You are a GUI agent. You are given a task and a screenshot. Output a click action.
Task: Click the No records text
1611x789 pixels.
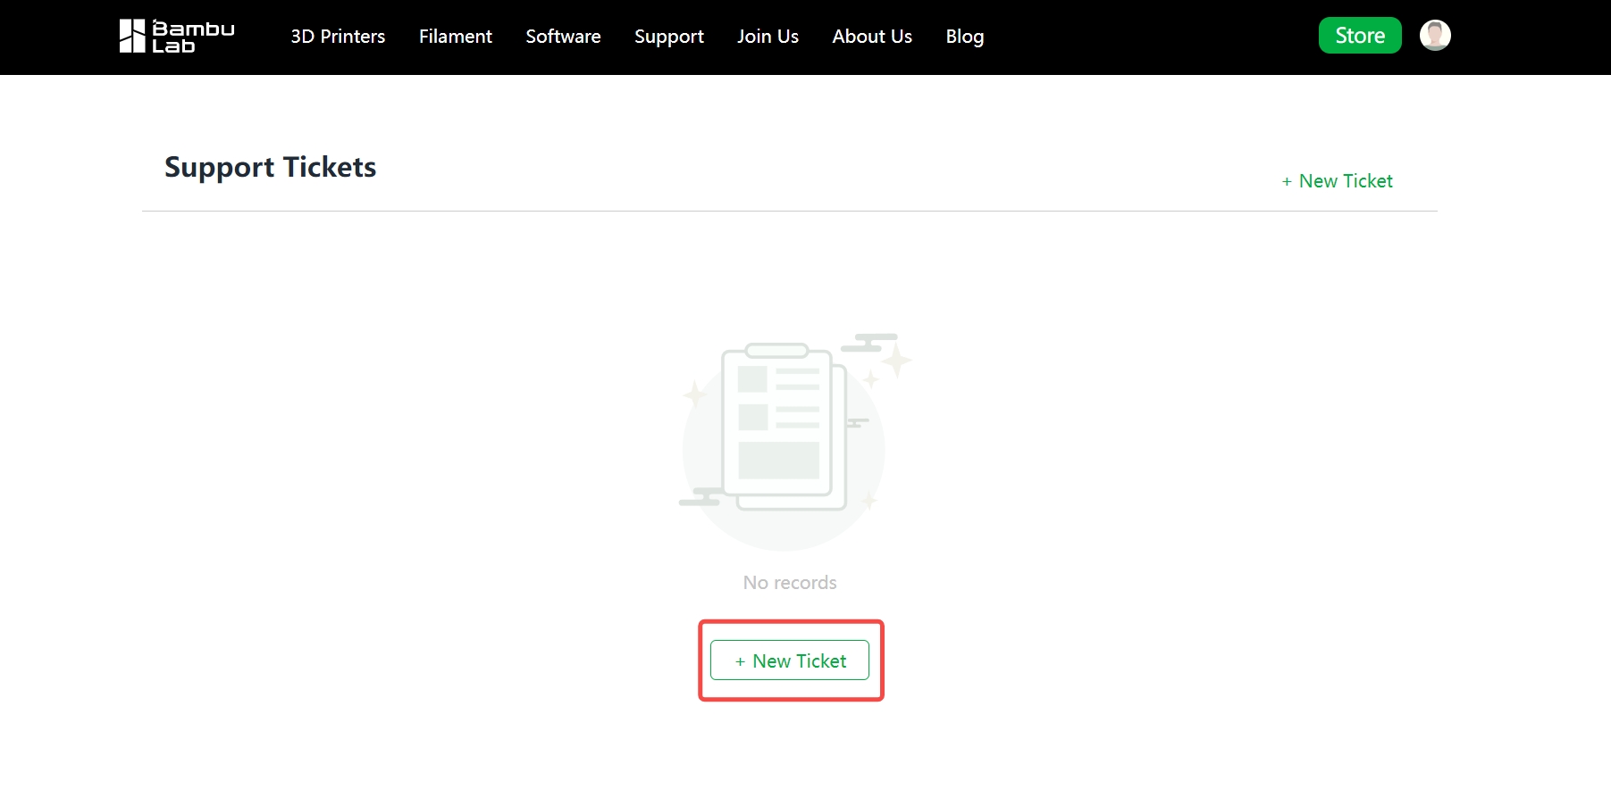[790, 583]
